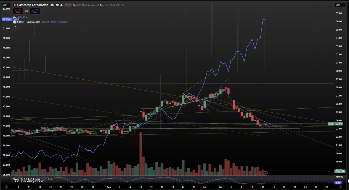Click the 37.00 label on the right price scale

339,13
